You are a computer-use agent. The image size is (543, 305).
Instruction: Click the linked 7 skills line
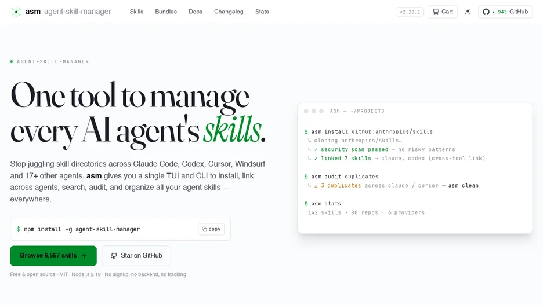coord(396,159)
